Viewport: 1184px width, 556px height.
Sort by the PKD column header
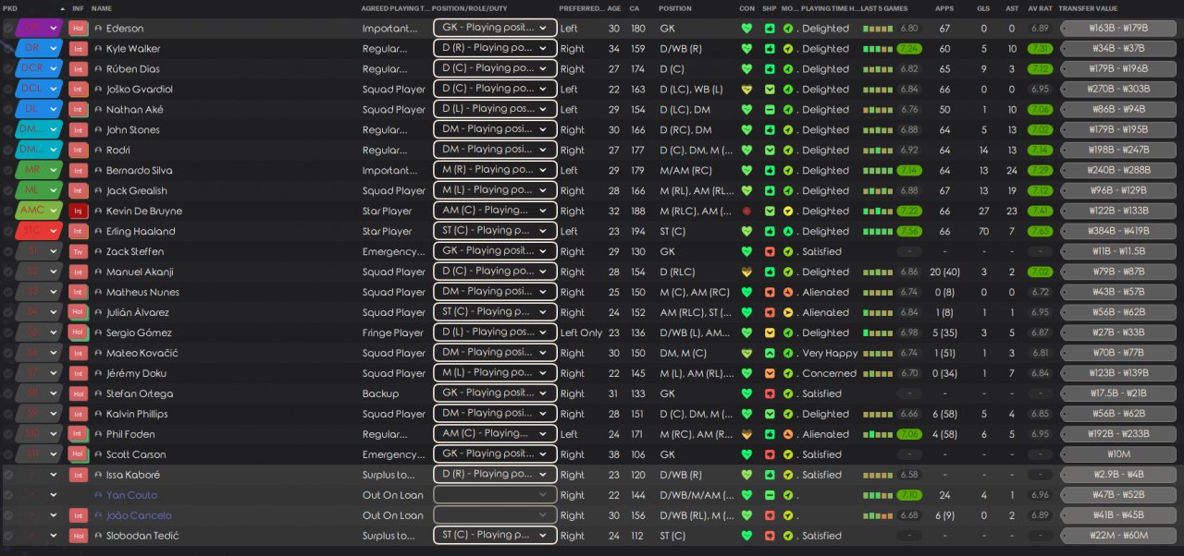pos(10,8)
